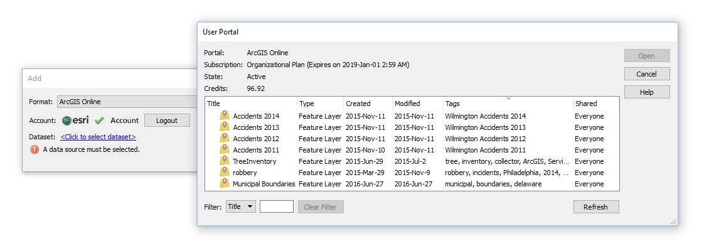
Task: Click the 'Wilmington Accidents 2014' tags cell
Action: 485,116
